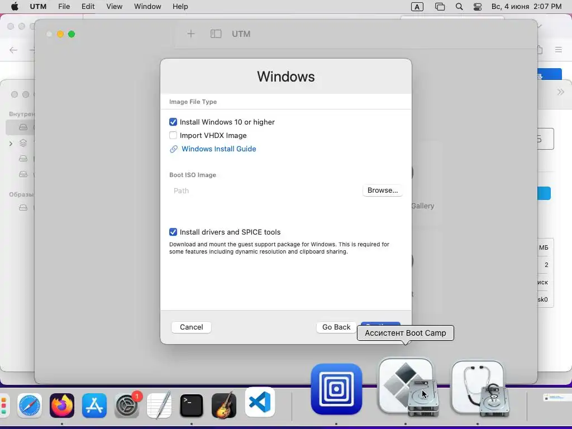Open Visual Studio Code from the Dock
Screen dimensions: 572x429
[x=260, y=402]
